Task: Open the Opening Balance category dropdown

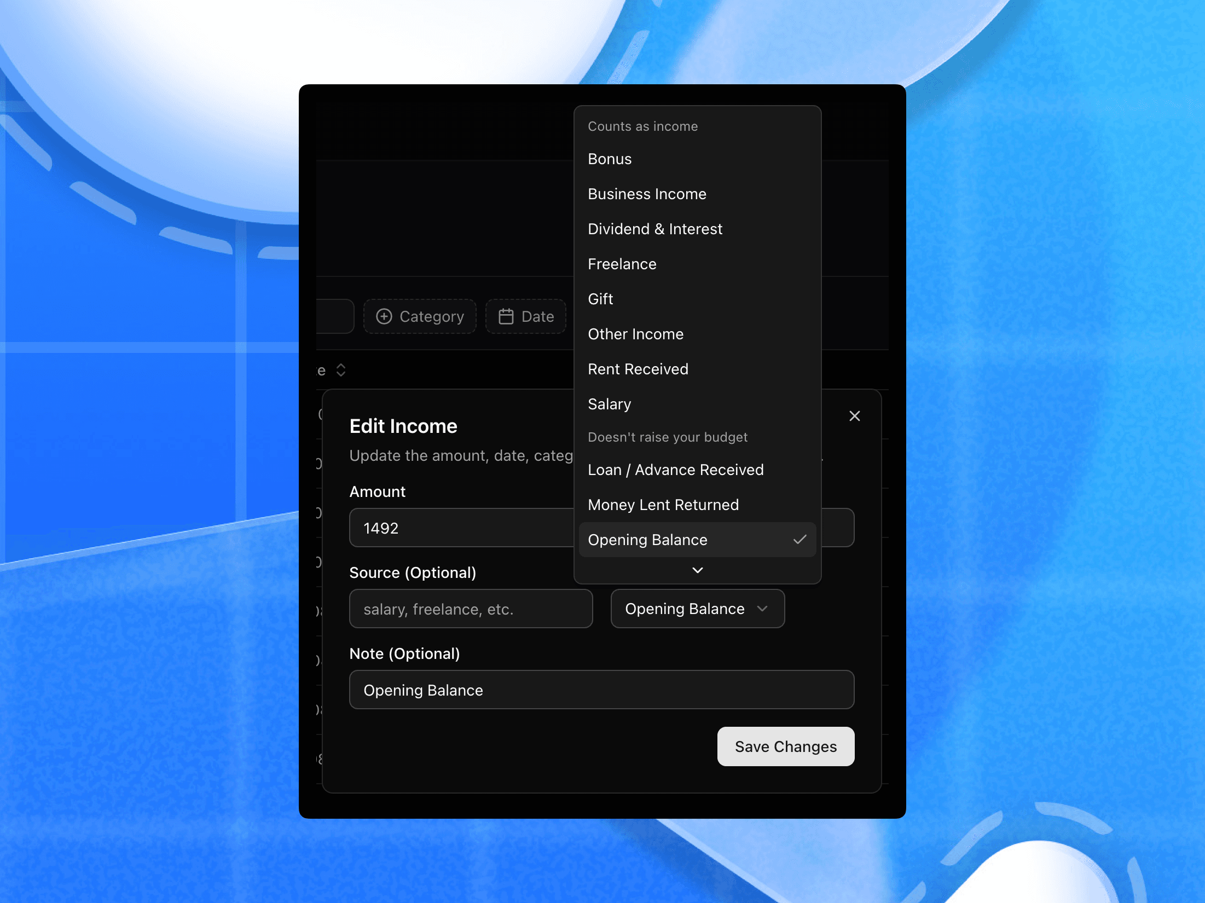Action: tap(697, 609)
